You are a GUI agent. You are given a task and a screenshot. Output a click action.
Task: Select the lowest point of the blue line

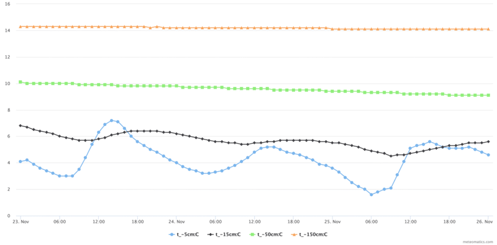click(371, 195)
